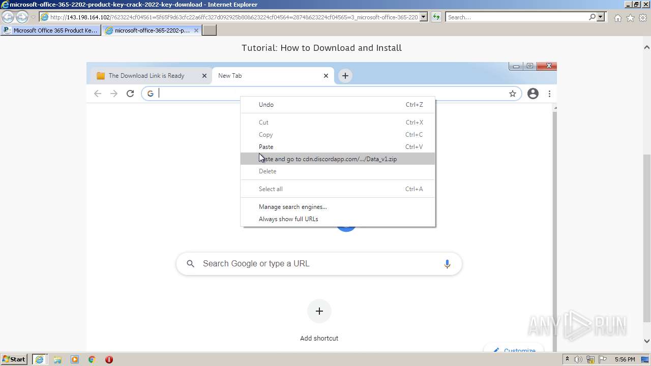The height and width of the screenshot is (366, 651).
Task: Click Action Center flag tray icon
Action: tap(604, 359)
